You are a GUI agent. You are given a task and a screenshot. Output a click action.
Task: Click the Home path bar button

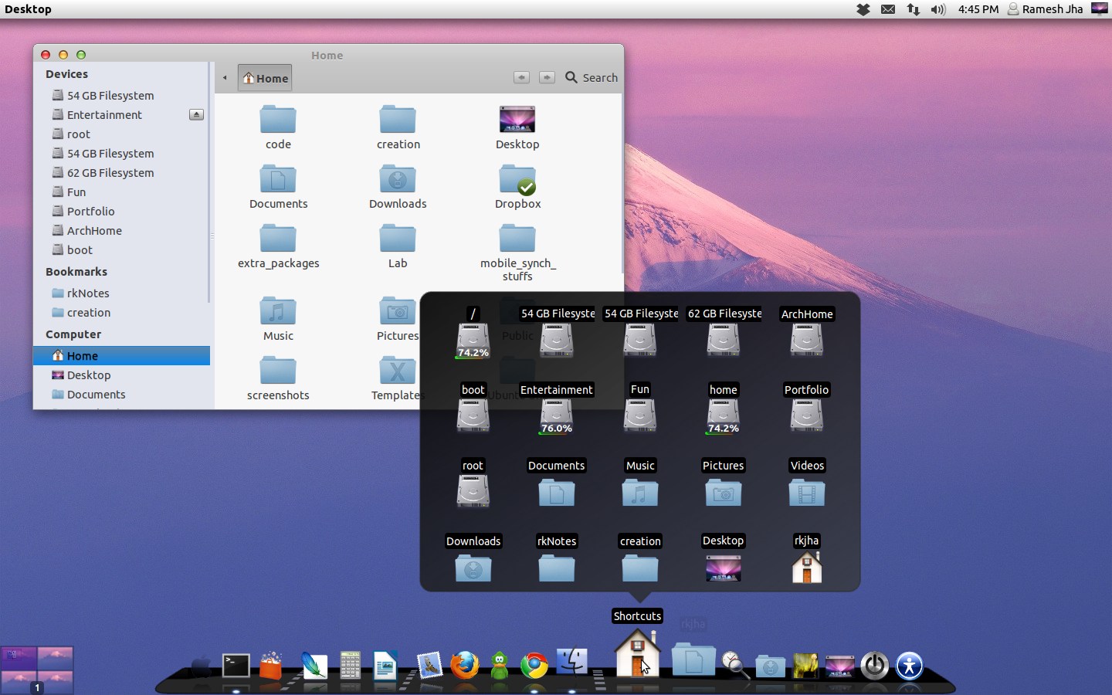pyautogui.click(x=265, y=78)
